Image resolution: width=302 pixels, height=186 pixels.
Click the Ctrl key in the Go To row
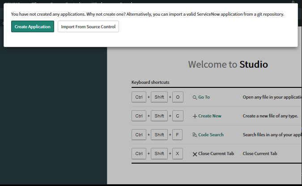tap(139, 97)
